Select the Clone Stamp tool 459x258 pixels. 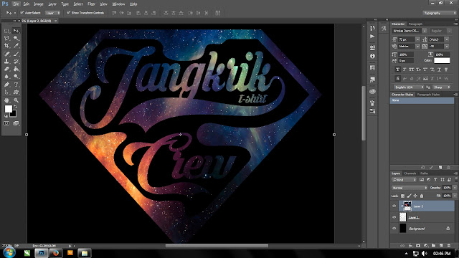[x=6, y=61]
